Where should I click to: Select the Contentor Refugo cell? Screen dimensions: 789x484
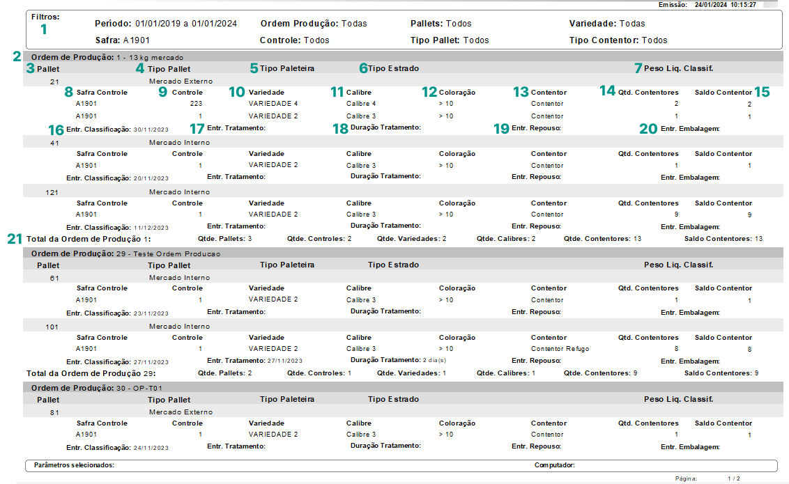click(560, 349)
